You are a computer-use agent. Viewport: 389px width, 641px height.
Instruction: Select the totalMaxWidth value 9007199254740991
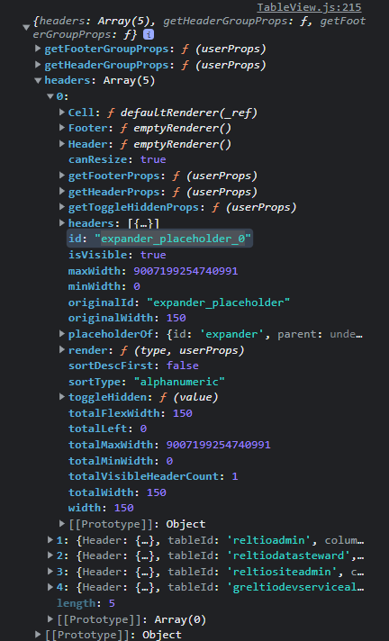[219, 445]
